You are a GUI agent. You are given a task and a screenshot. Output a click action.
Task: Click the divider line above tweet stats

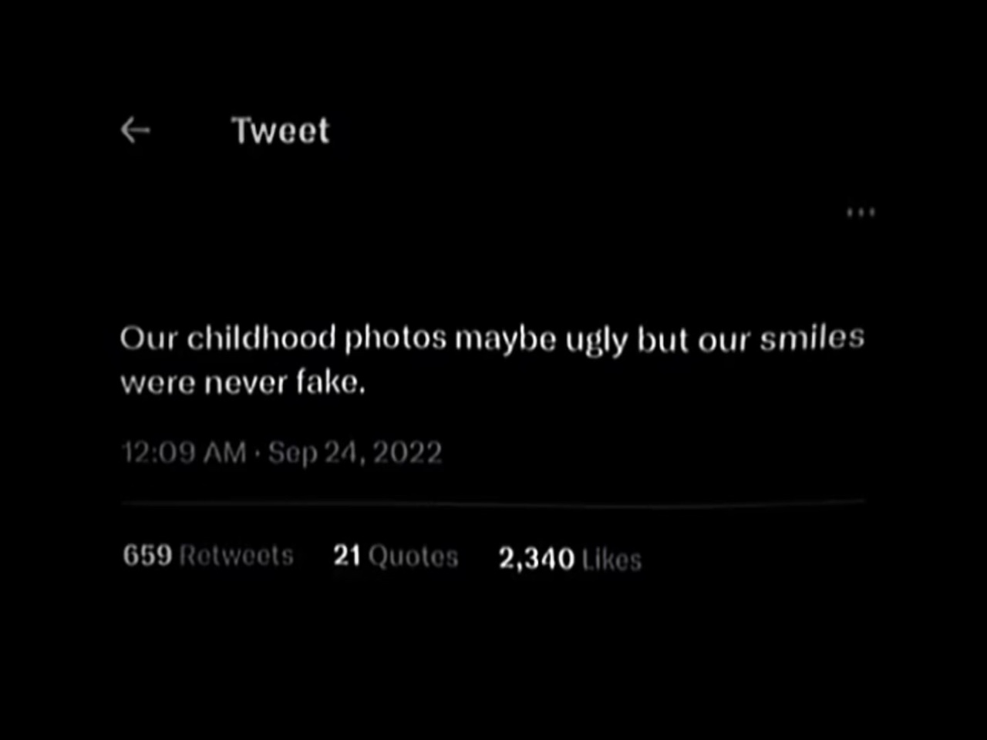tap(493, 503)
